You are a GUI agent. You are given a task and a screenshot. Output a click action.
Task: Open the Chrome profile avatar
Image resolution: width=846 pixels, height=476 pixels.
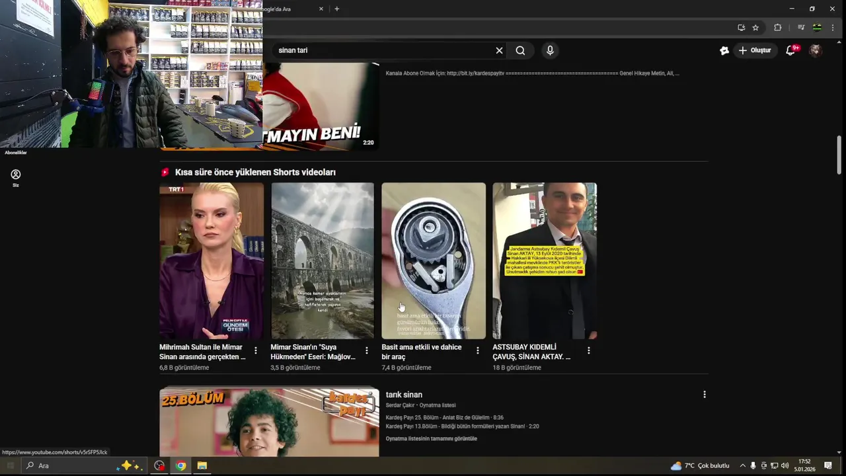coord(817,28)
